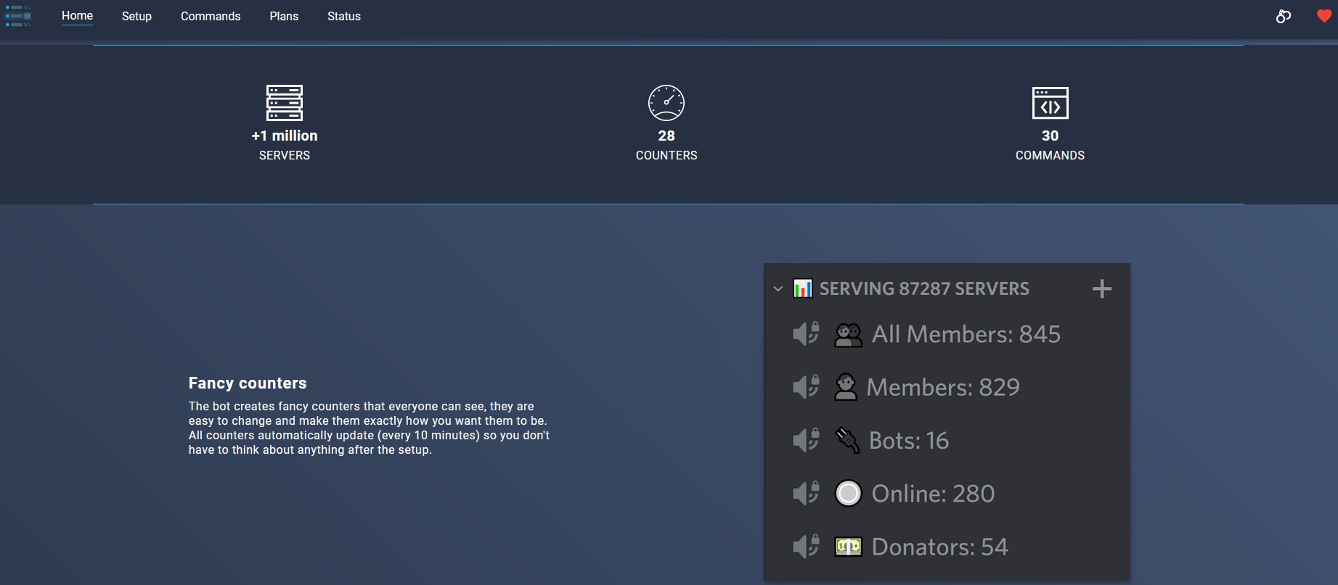
Task: Click the server rack icon
Action: [x=285, y=103]
